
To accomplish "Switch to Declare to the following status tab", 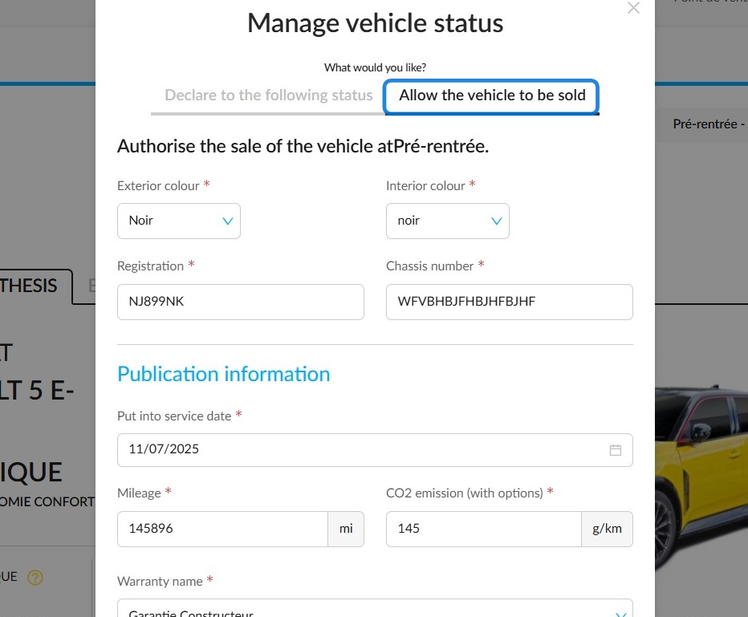I will click(x=269, y=95).
